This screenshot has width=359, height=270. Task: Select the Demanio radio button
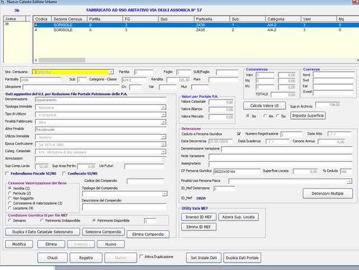click(x=10, y=220)
